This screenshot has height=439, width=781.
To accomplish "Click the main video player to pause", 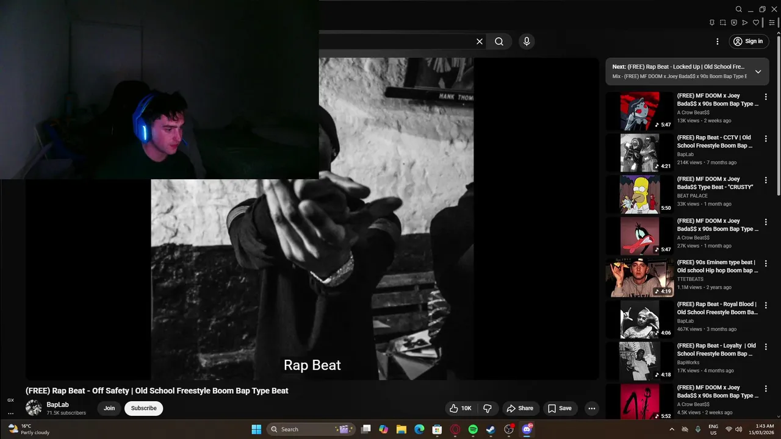I will [312, 218].
